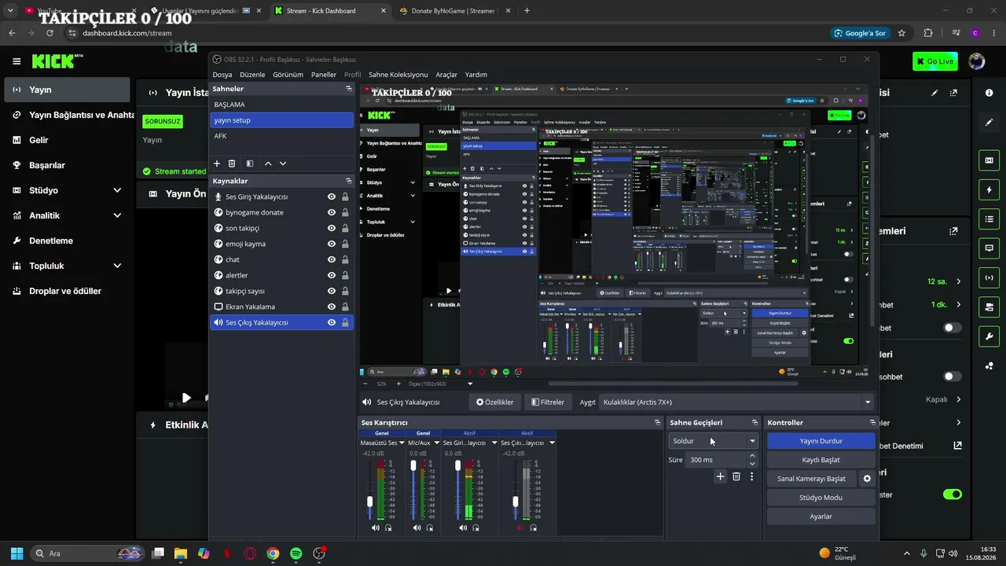1006x566 pixels.
Task: Open Masaüstü Ses channel options arrow
Action: (402, 443)
